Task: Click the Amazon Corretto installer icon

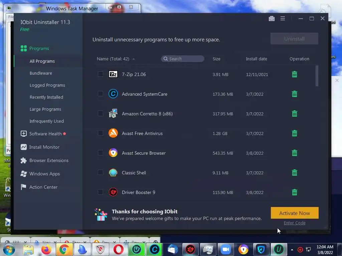Action: pyautogui.click(x=113, y=113)
